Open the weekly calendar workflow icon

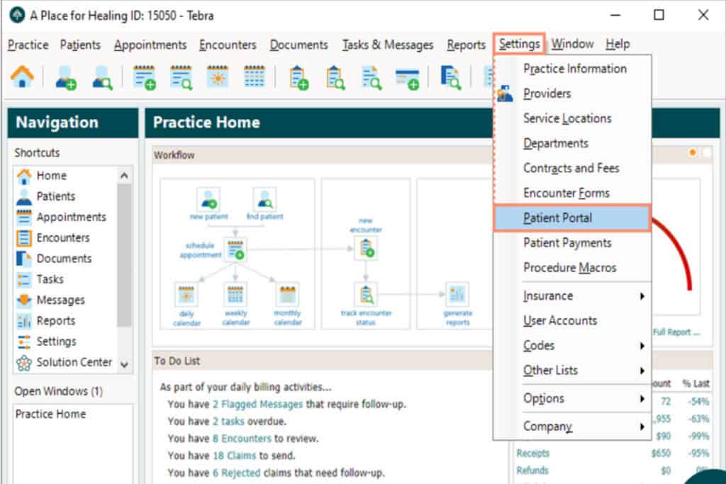235,294
